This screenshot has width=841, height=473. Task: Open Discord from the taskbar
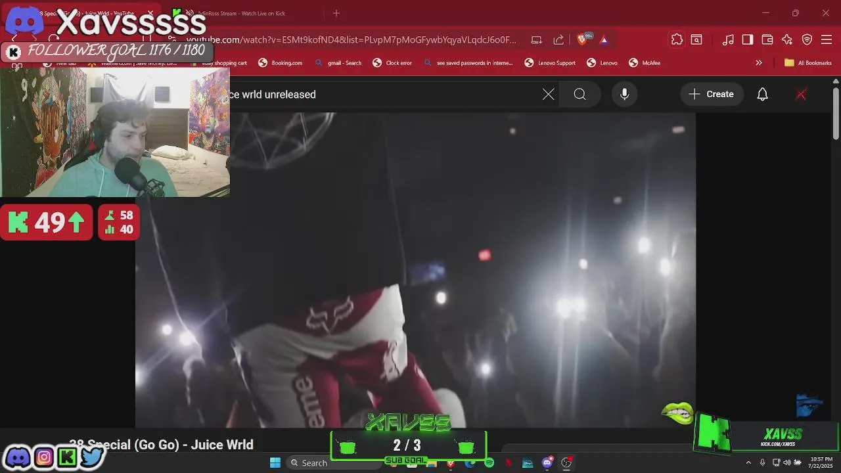click(547, 463)
